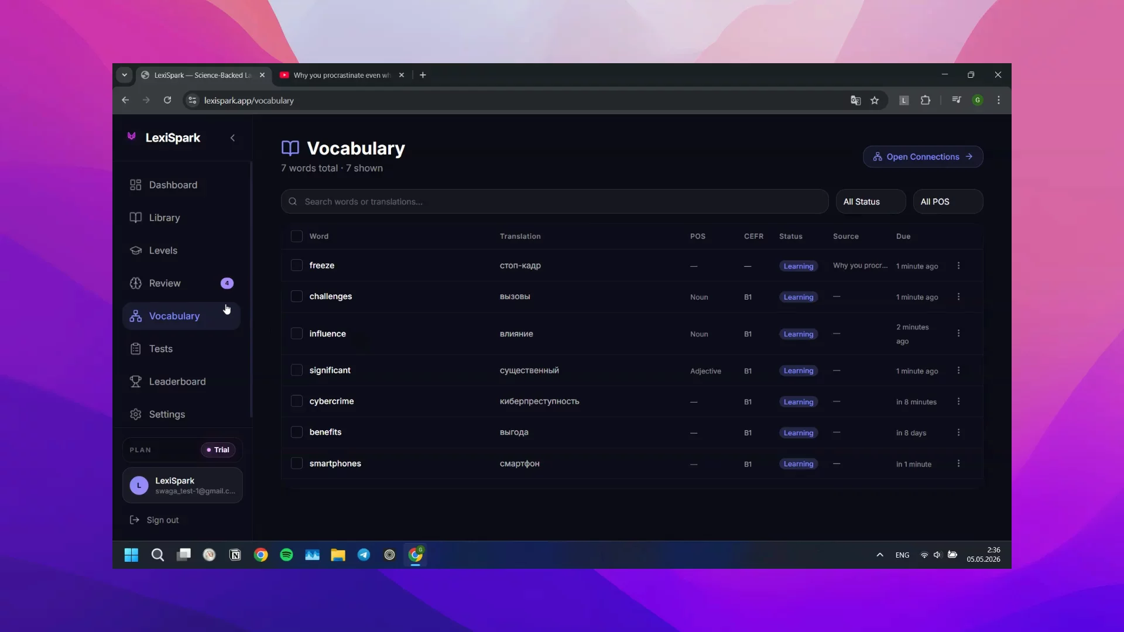This screenshot has width=1124, height=632.
Task: Open Settings gear in sidebar
Action: point(135,414)
